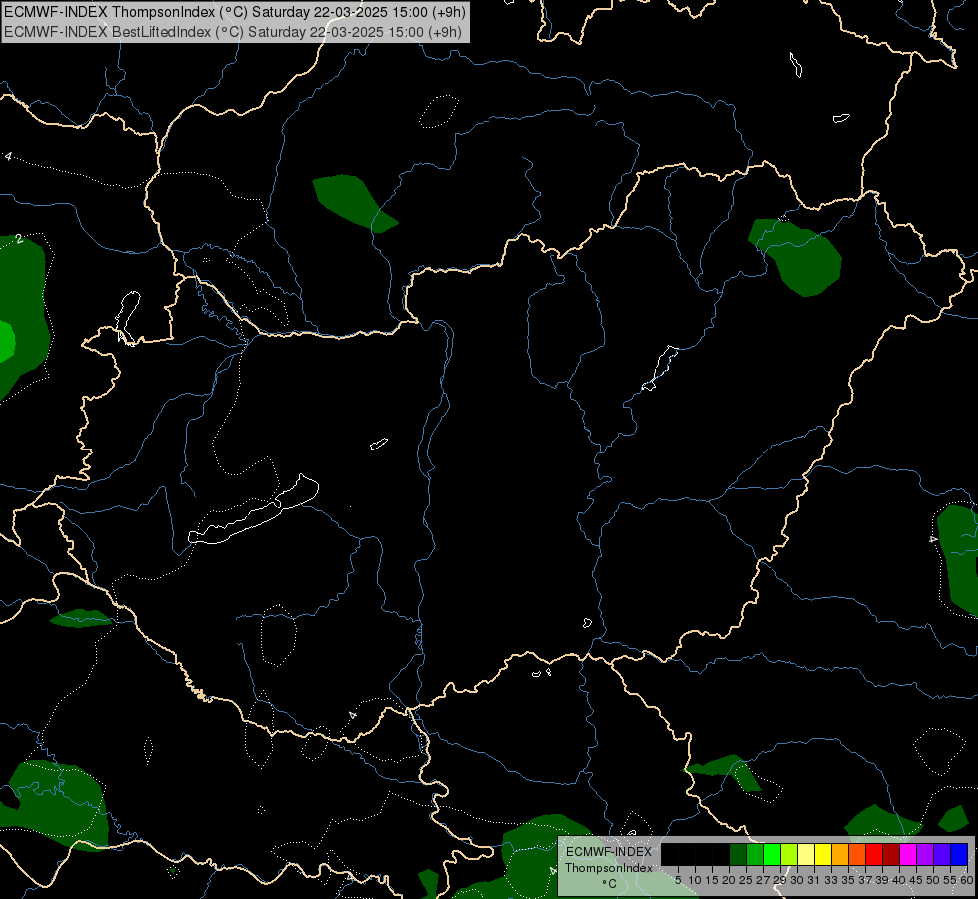The width and height of the screenshot is (978, 899).
Task: Click the legend tick label 40
Action: [899, 880]
